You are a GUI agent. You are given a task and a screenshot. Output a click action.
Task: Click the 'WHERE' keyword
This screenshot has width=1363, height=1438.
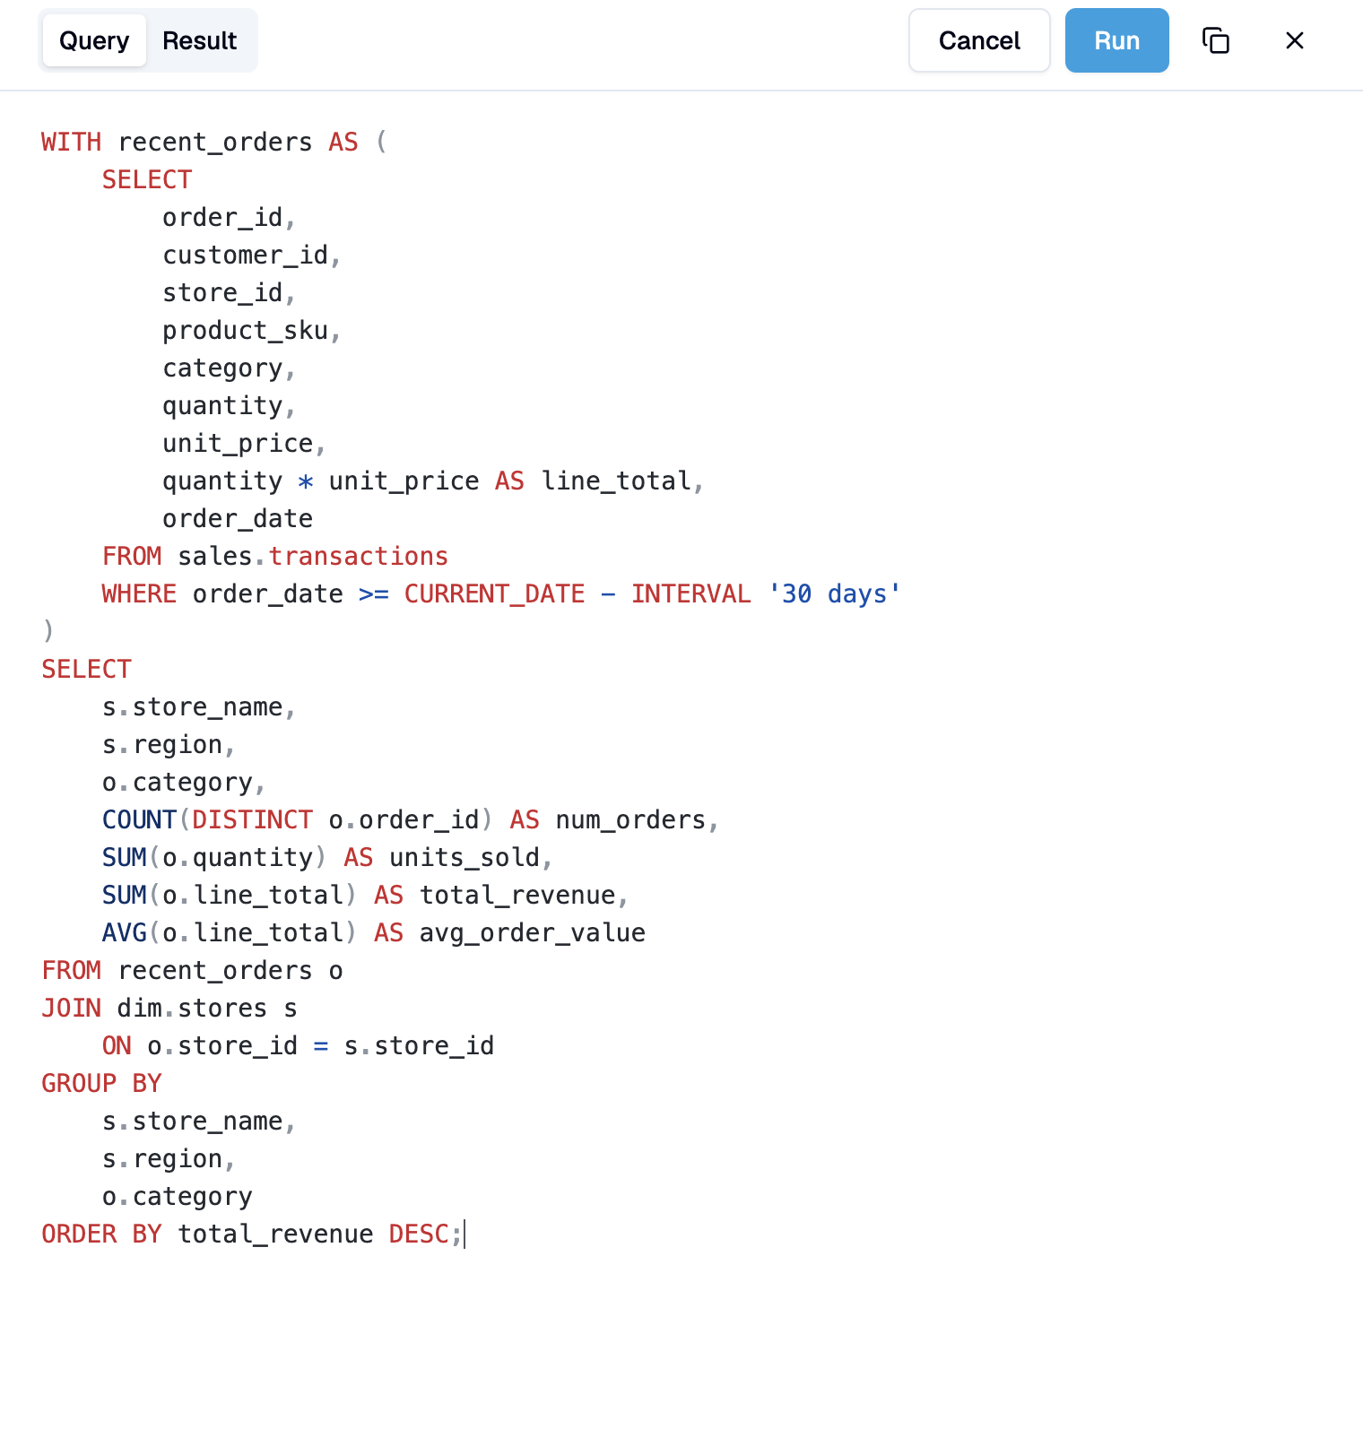[139, 594]
